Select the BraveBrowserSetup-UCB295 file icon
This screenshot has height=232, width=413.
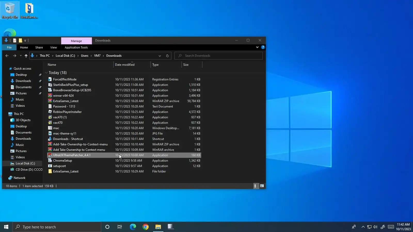50,90
